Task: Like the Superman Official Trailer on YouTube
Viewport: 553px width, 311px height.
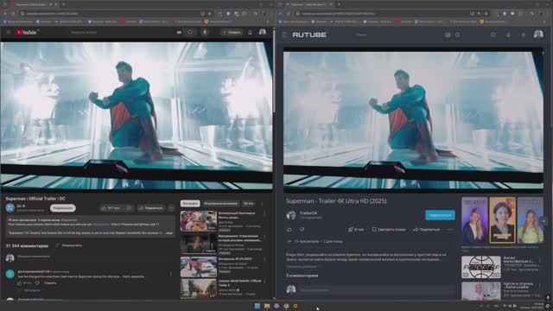Action: pos(111,208)
